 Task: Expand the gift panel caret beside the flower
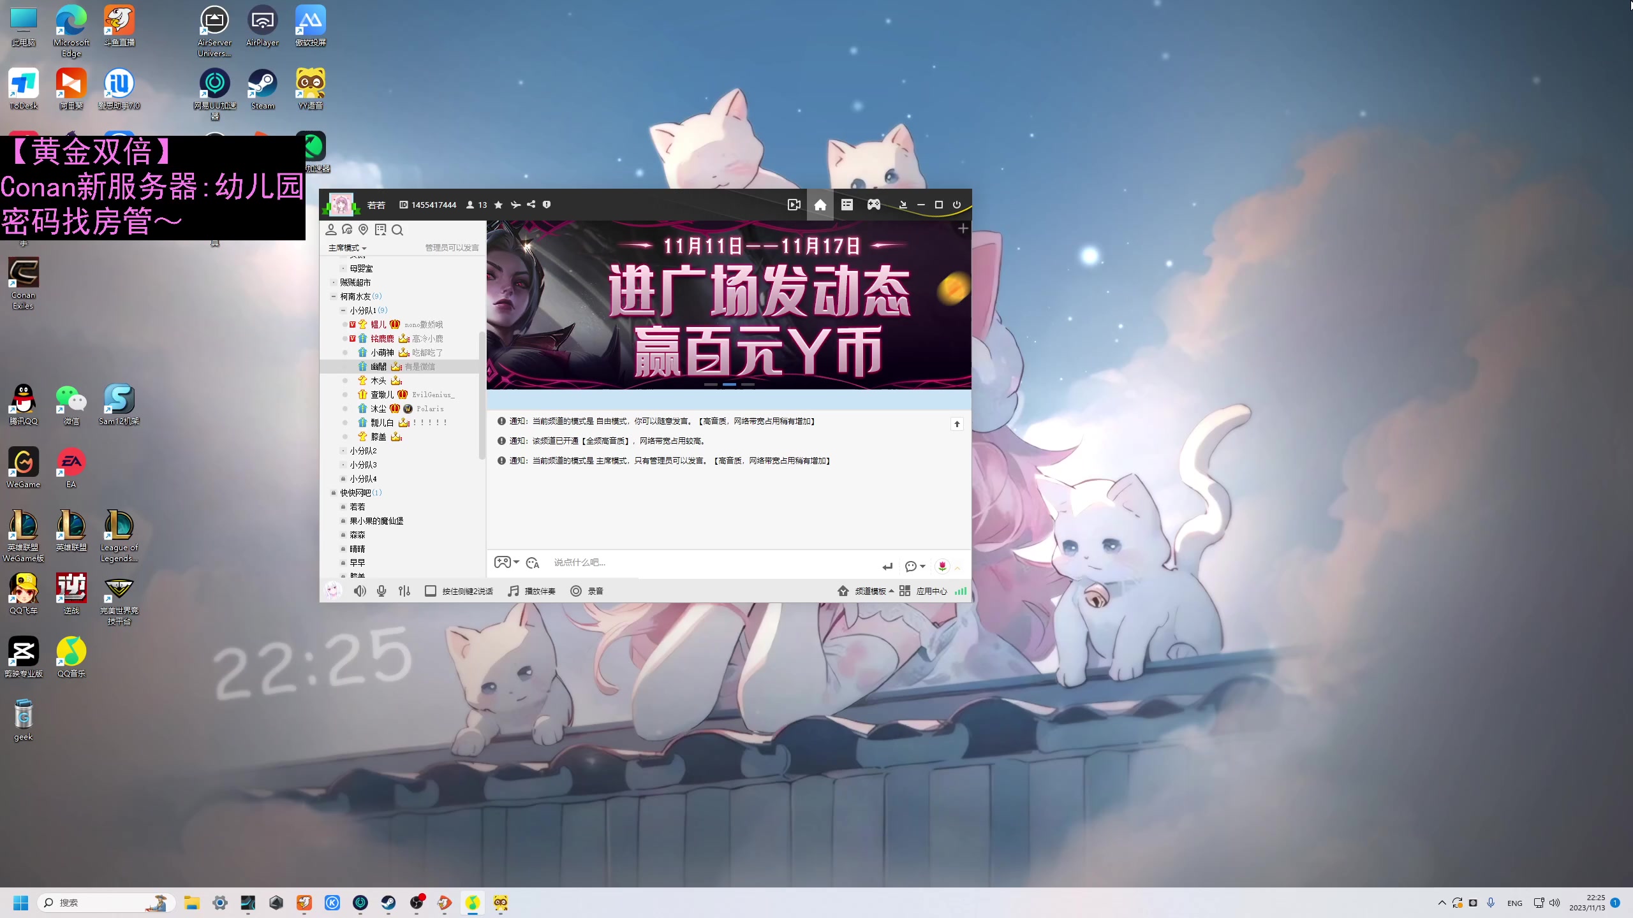[957, 567]
